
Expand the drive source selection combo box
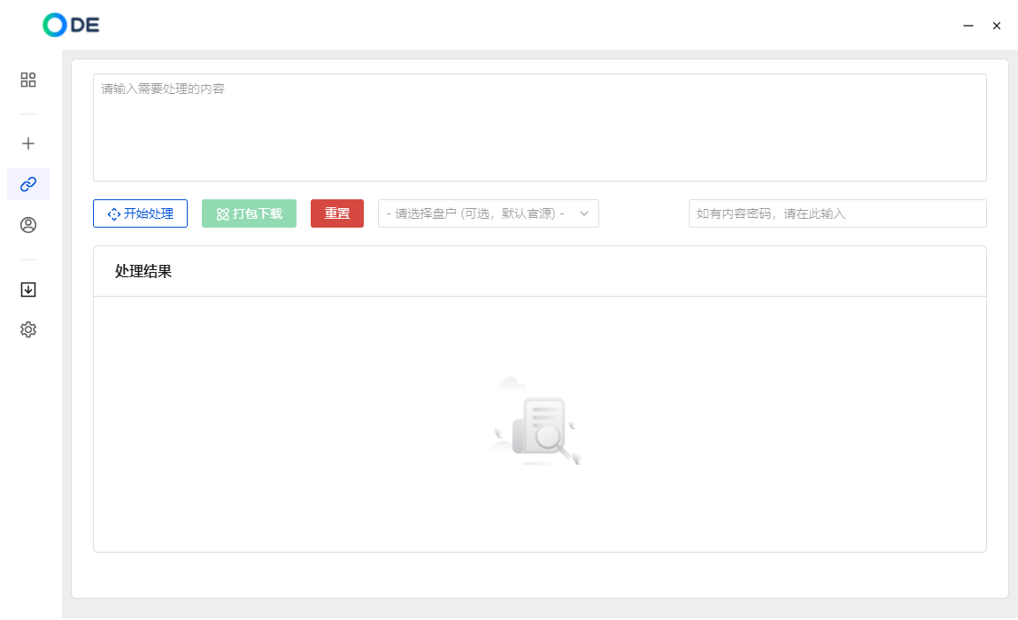coord(487,213)
